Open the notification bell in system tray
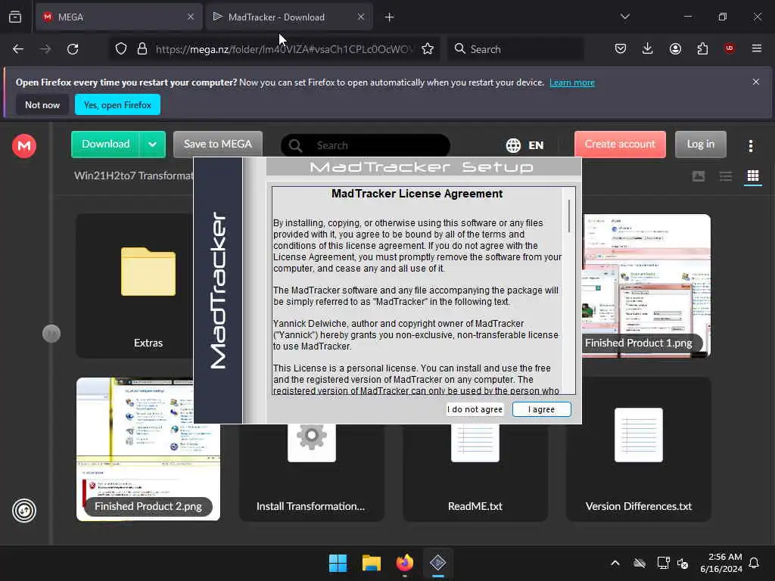 755,563
